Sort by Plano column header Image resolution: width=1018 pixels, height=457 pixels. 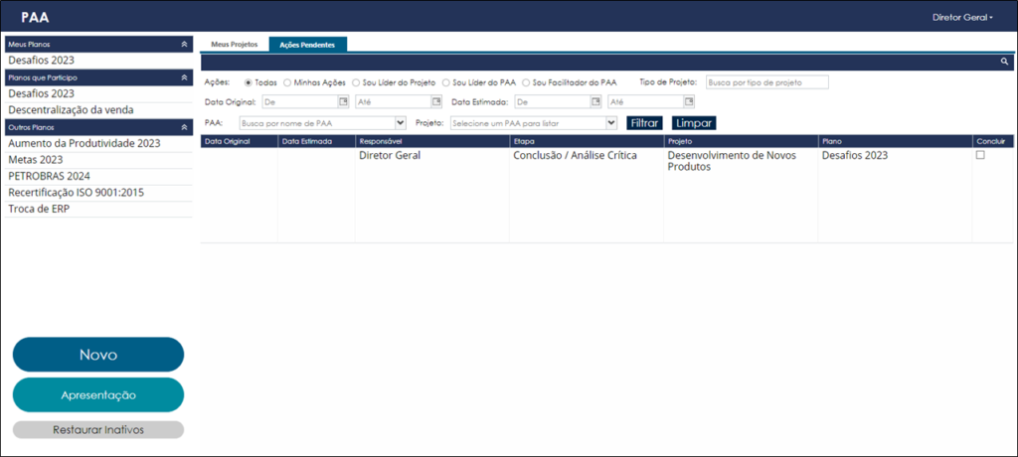click(895, 141)
